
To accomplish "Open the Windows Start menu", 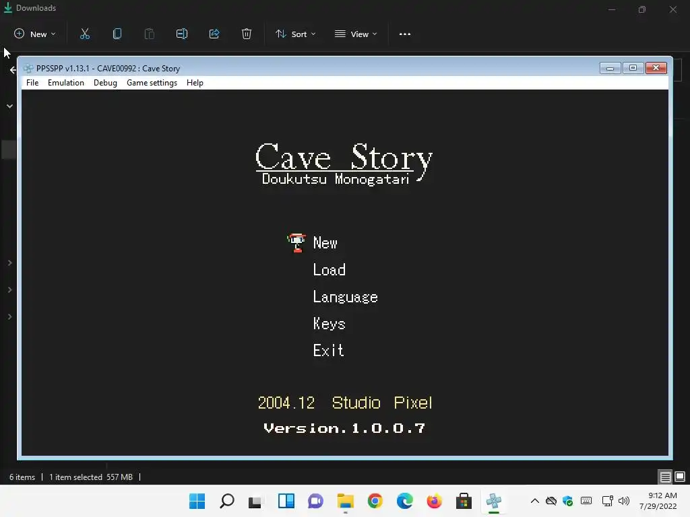I will [x=197, y=501].
